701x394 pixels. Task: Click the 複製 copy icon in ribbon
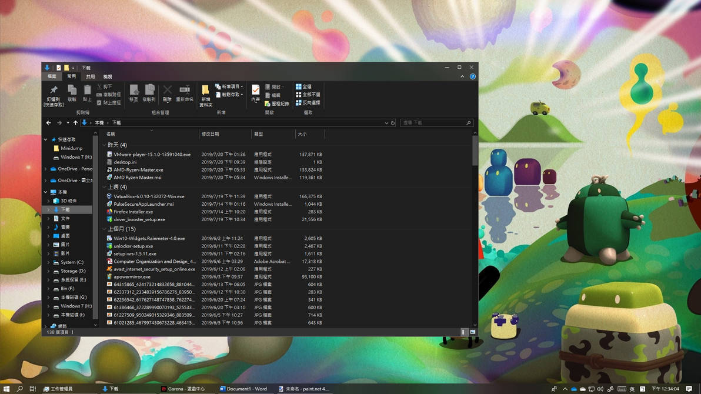pos(72,90)
